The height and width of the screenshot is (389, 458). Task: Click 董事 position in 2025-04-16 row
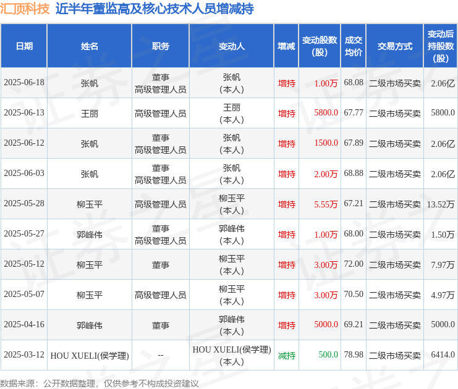[x=160, y=325]
